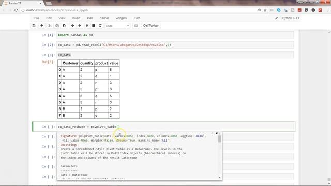This screenshot has width=331, height=186.
Task: Click the Save and Checkpoint toolbar icon
Action: [34, 26]
